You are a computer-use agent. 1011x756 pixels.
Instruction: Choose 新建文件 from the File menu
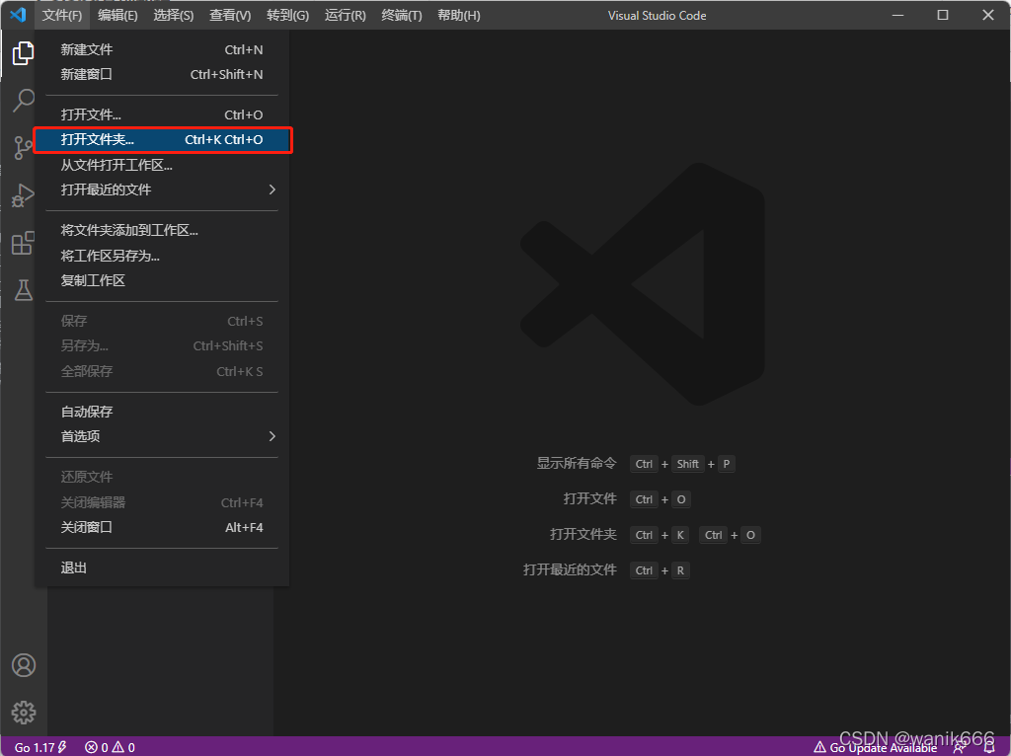point(162,49)
